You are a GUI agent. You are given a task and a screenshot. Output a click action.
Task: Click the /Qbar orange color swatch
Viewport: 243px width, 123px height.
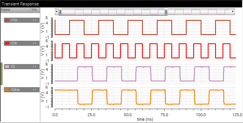(x=7, y=90)
